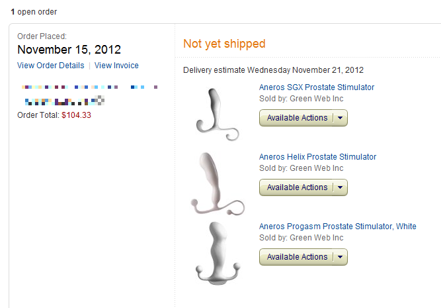Click the 1 open order heading
441x308 pixels.
[34, 12]
